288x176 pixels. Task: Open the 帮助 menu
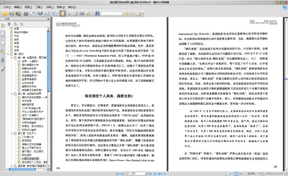point(72,7)
